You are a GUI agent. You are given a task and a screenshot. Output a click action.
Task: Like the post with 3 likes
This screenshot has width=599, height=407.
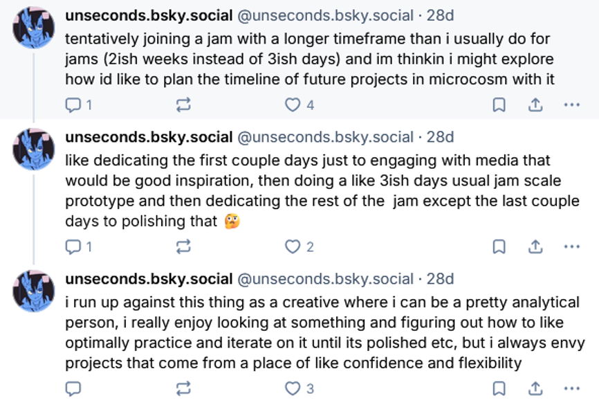pos(293,388)
